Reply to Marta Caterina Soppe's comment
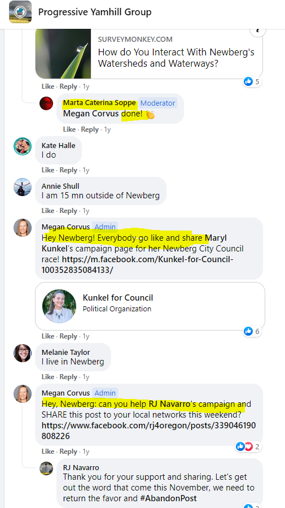The height and width of the screenshot is (508, 285). pyautogui.click(x=90, y=129)
